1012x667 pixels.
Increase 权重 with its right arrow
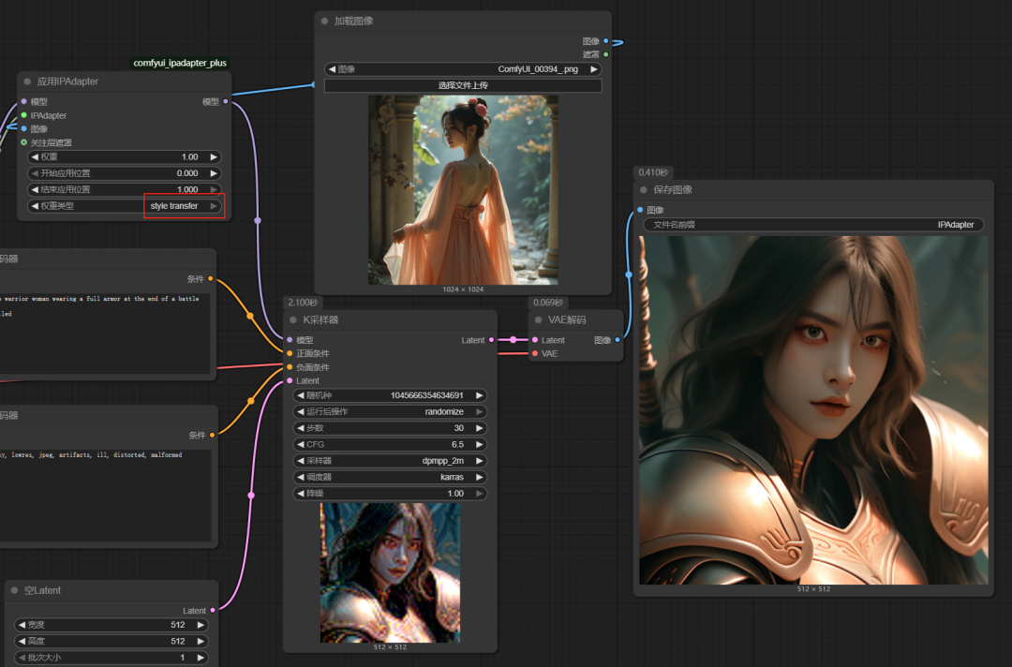tap(214, 156)
